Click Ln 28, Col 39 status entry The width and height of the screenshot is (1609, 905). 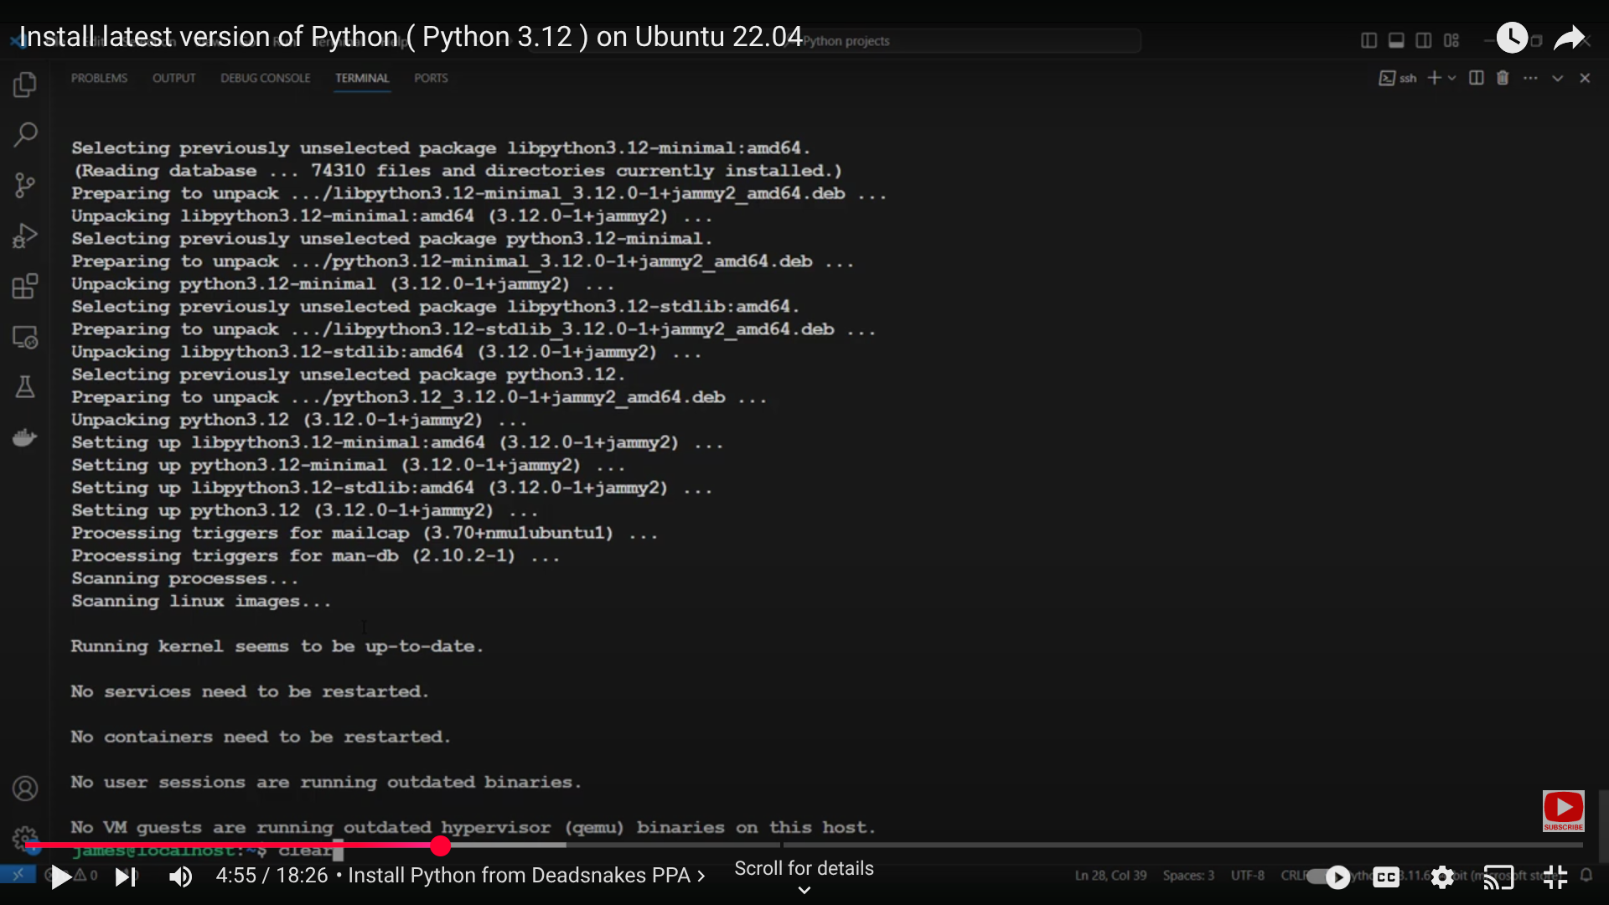point(1110,876)
